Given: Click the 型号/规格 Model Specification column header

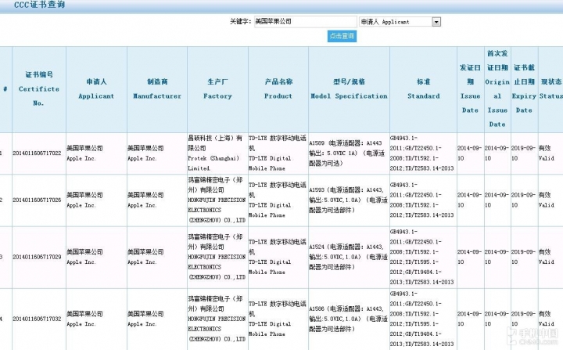Looking at the screenshot, I should tap(349, 88).
